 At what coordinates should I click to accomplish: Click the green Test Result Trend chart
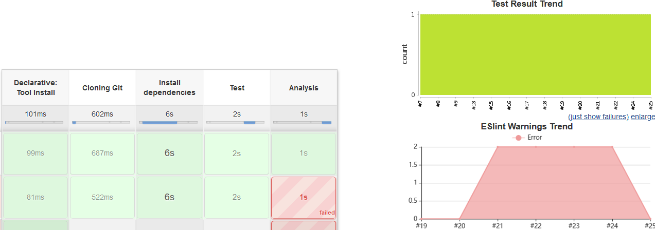point(535,54)
